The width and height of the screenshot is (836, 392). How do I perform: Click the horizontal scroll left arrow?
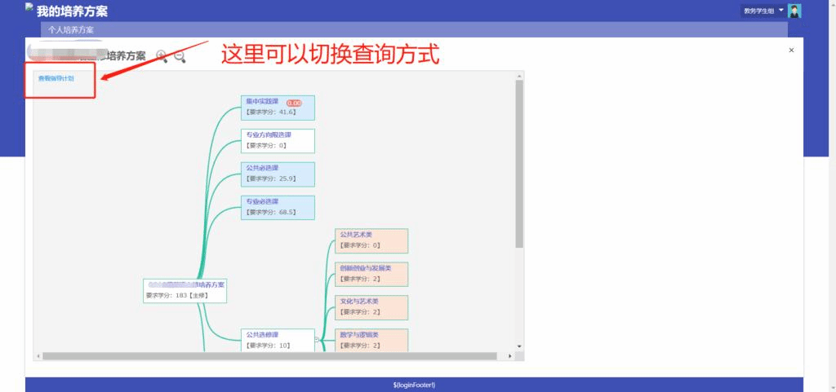pos(38,356)
